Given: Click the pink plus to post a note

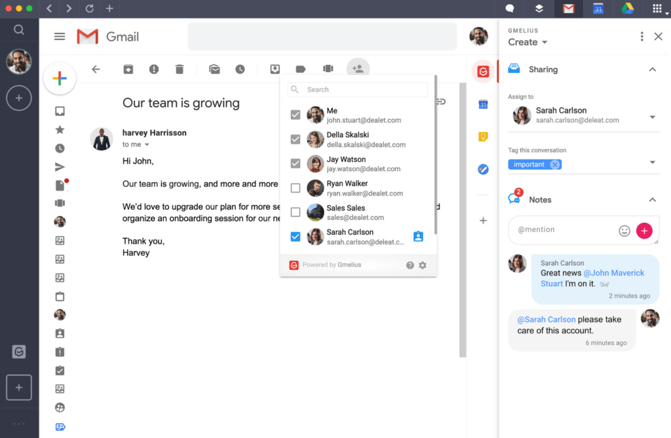Looking at the screenshot, I should point(644,231).
